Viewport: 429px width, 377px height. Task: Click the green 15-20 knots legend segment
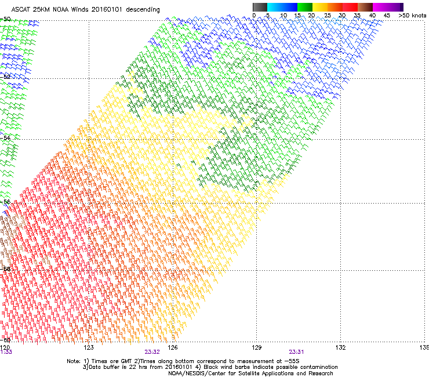(x=305, y=7)
